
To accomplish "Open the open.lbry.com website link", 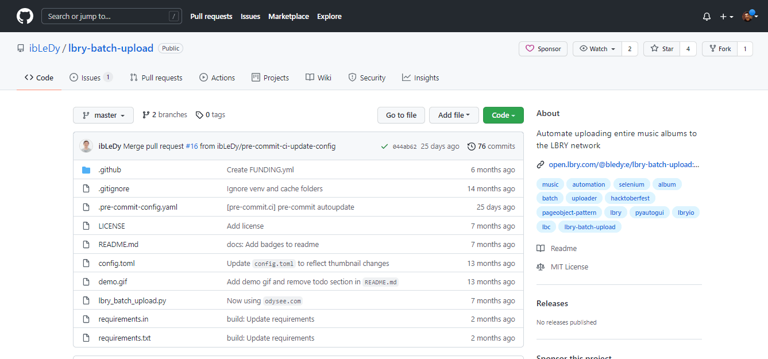I will tap(623, 165).
